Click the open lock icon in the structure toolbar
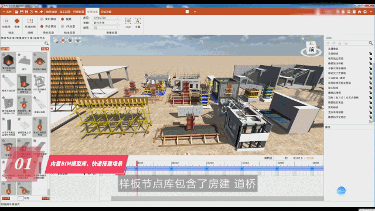 (x=346, y=43)
